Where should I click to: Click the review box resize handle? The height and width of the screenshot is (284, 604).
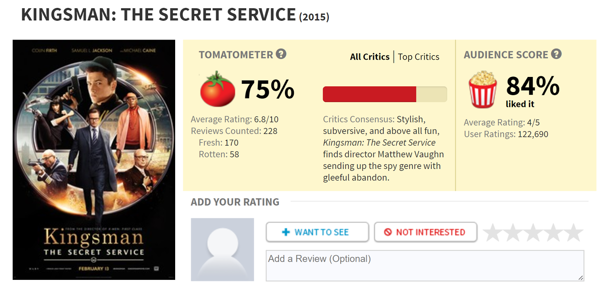click(581, 278)
